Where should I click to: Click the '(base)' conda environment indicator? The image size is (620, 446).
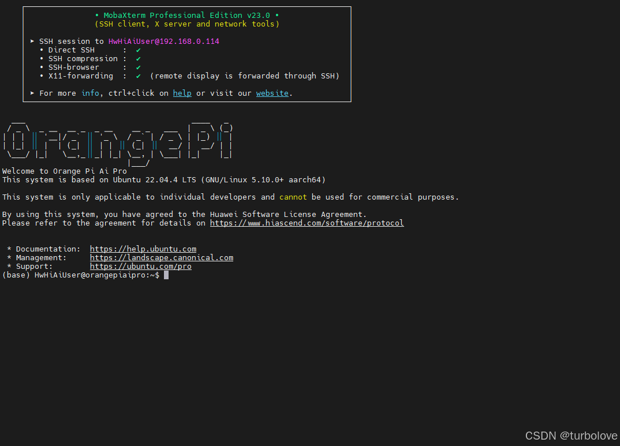pyautogui.click(x=16, y=275)
